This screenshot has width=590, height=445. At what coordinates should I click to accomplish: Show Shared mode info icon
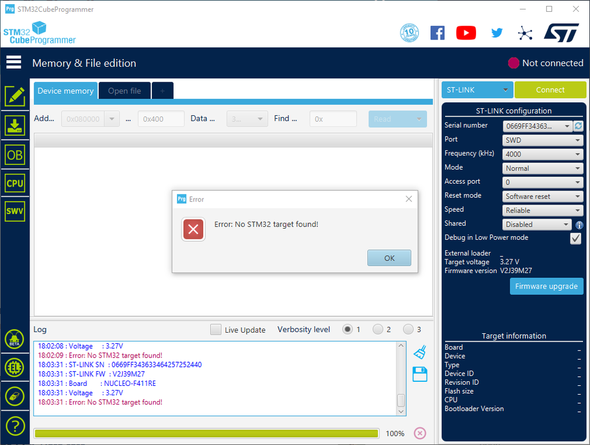point(579,225)
